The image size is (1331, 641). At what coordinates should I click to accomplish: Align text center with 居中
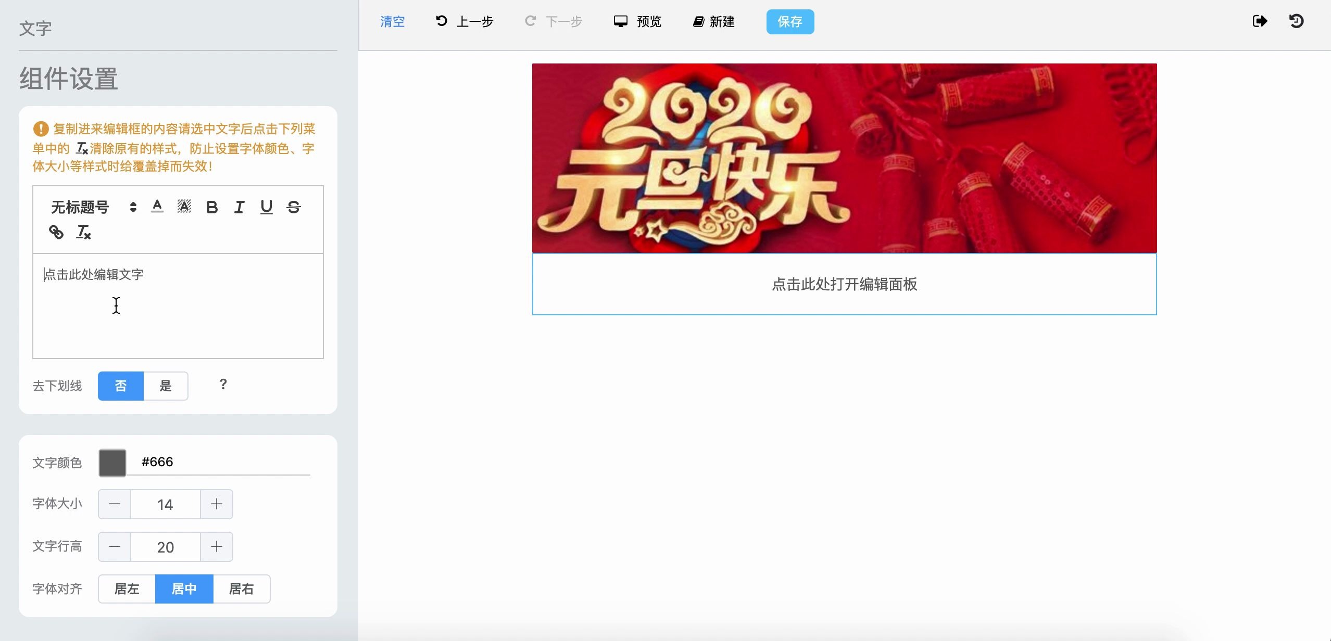tap(184, 589)
